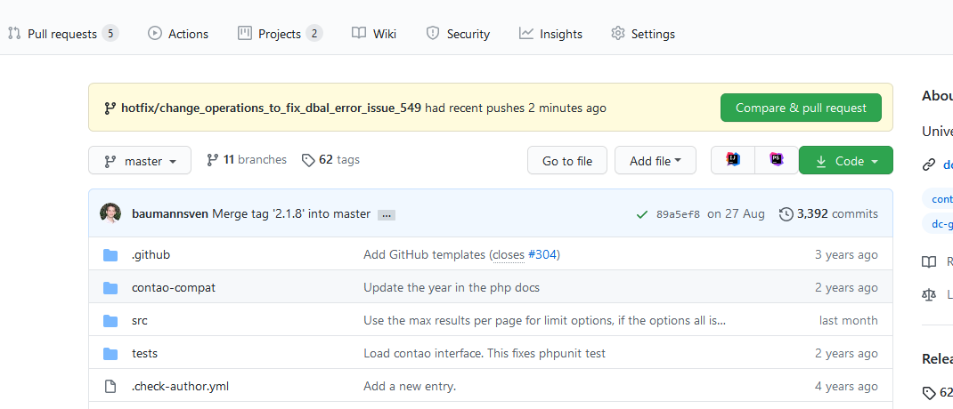The height and width of the screenshot is (409, 953).
Task: Click Compare & pull request button
Action: (800, 108)
